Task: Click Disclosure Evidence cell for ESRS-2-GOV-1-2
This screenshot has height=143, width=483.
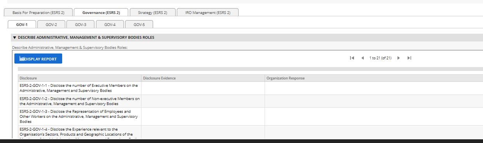Action: coord(203,101)
